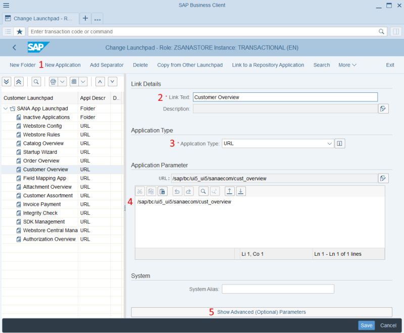The width and height of the screenshot is (404, 333).
Task: Click the Paste icon in the URL editor toolbar
Action: point(162,191)
